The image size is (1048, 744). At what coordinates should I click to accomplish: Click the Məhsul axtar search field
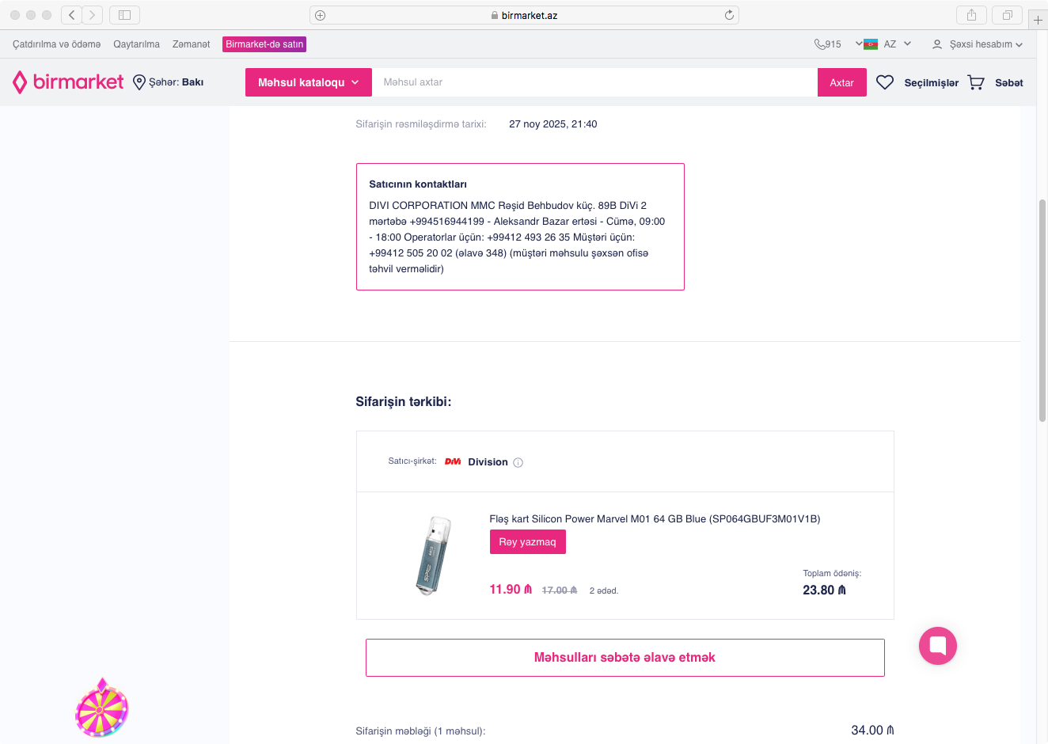click(594, 82)
